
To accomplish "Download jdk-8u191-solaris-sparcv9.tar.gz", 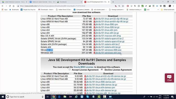I will tap(110, 42).
